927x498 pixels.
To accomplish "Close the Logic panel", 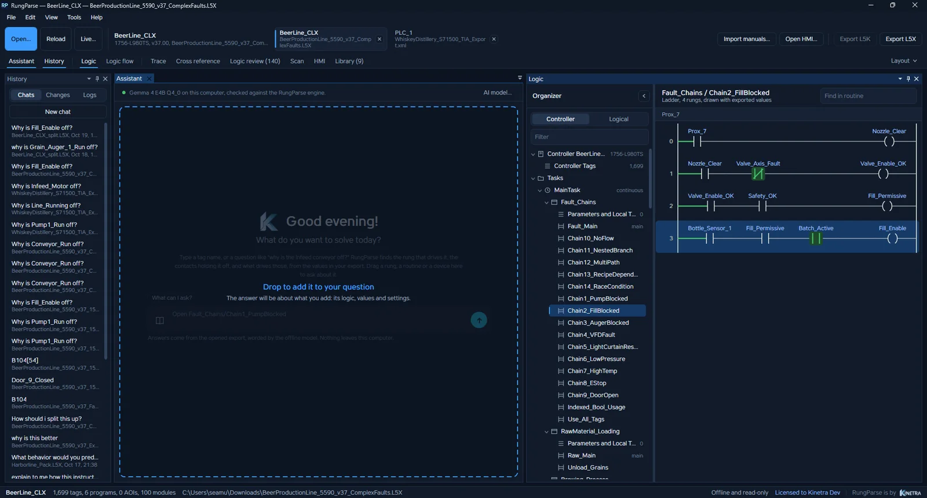I will tap(917, 79).
